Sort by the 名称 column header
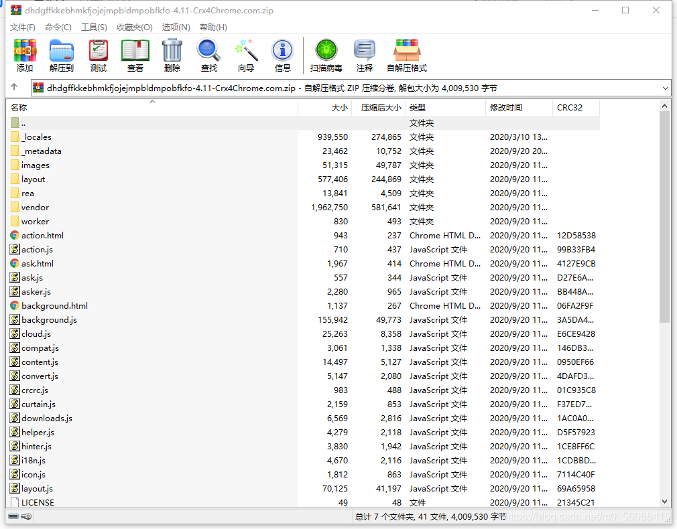Screen dimensions: 677x529 [x=152, y=107]
